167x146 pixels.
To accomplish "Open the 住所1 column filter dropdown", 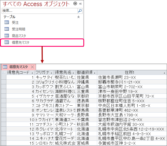I will point(164,72).
